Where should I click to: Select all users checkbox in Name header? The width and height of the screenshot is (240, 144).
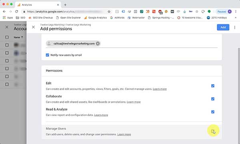7,37
